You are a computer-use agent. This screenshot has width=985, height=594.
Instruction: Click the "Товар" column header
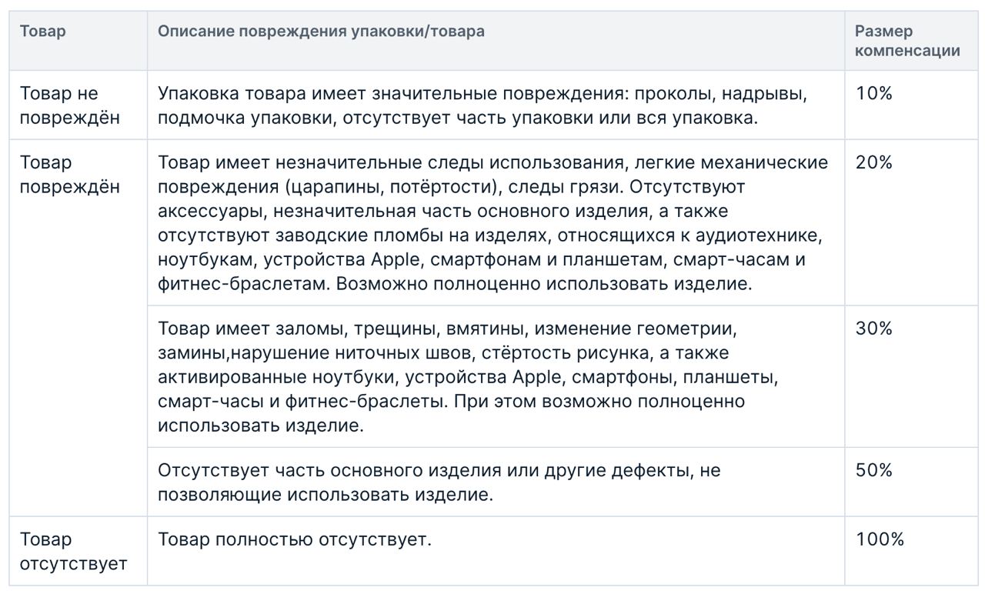[42, 32]
